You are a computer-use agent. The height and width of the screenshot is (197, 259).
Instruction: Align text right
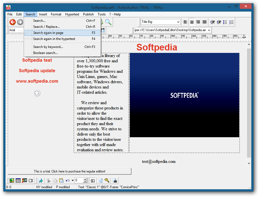tap(198, 22)
